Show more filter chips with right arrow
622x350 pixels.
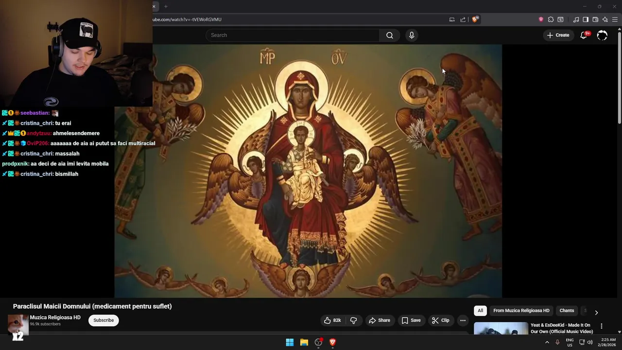click(596, 313)
